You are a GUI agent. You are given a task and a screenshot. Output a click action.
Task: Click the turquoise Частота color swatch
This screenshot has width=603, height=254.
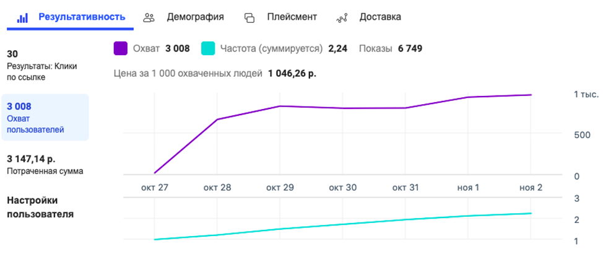pos(209,48)
